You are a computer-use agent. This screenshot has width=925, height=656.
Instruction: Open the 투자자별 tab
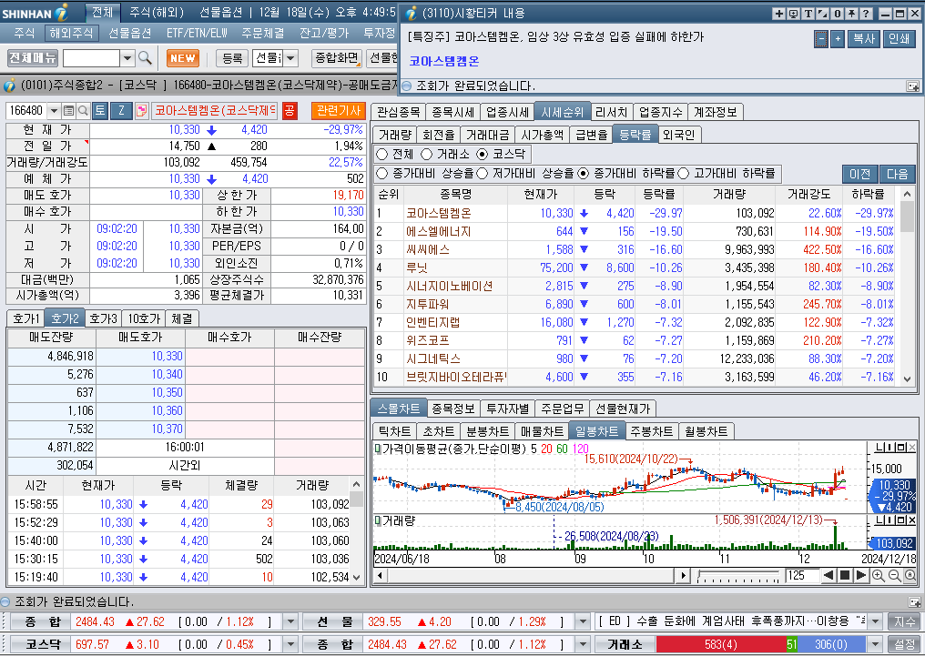[x=508, y=408]
